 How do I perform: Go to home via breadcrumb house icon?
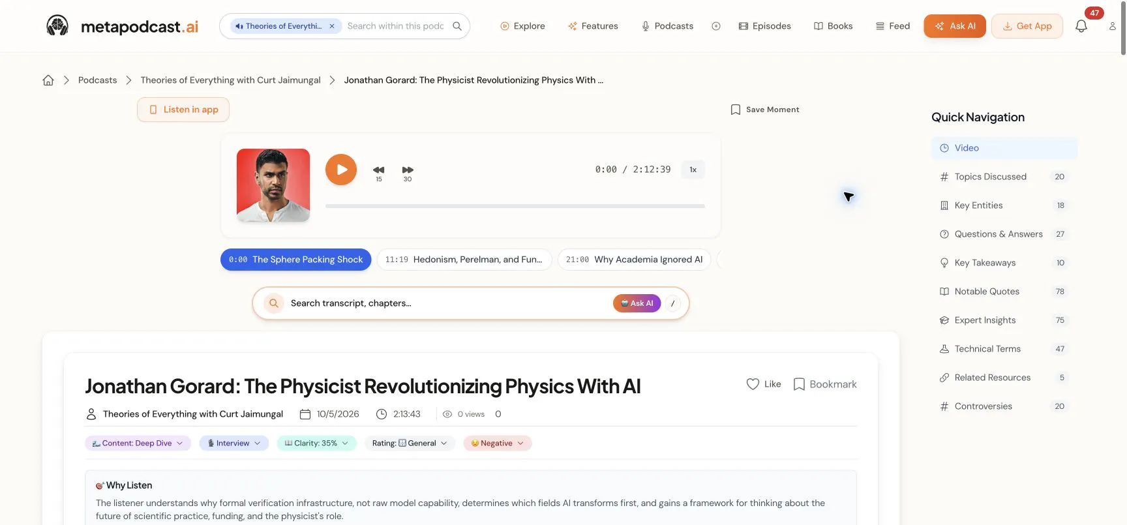tap(48, 80)
